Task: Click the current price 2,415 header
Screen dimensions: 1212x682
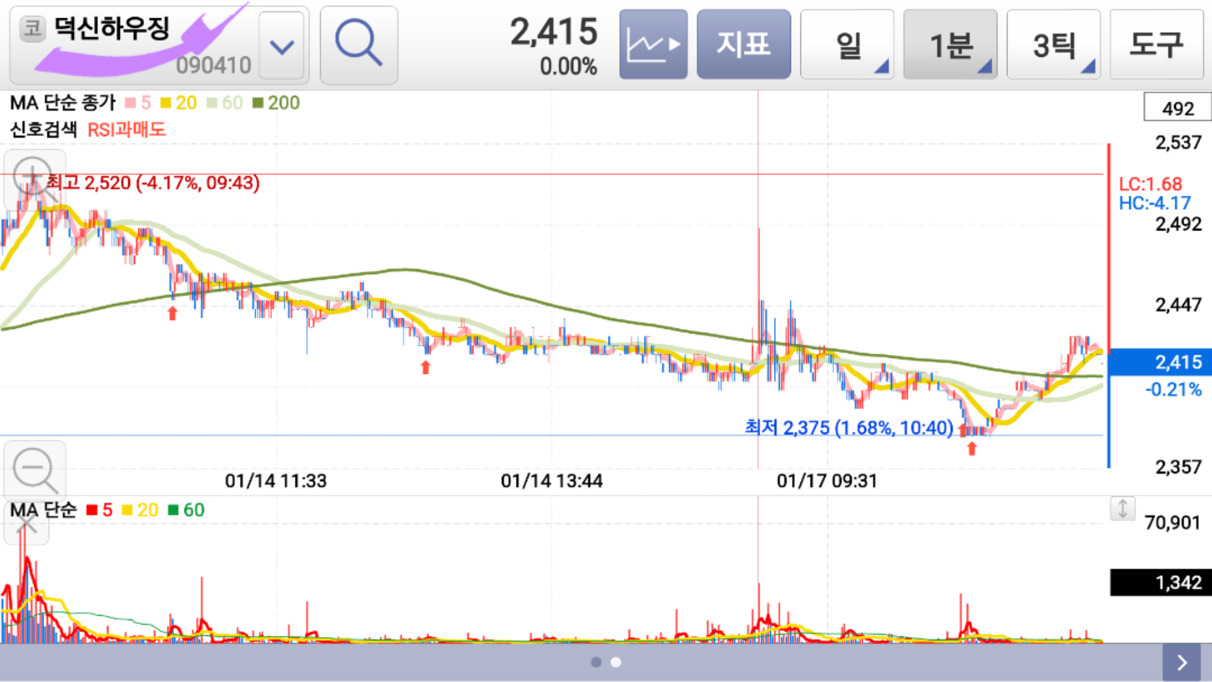Action: coord(554,32)
